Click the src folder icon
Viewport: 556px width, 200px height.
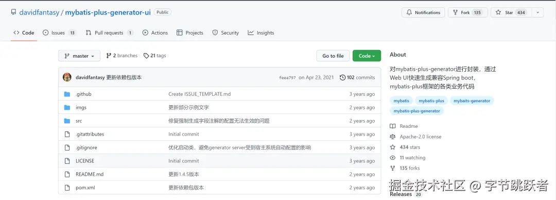coord(67,121)
